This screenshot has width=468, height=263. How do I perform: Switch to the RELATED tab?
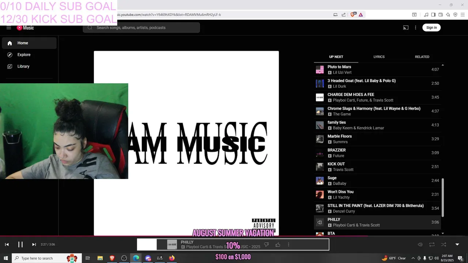[422, 57]
